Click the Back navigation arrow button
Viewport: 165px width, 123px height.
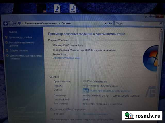coord(6,23)
